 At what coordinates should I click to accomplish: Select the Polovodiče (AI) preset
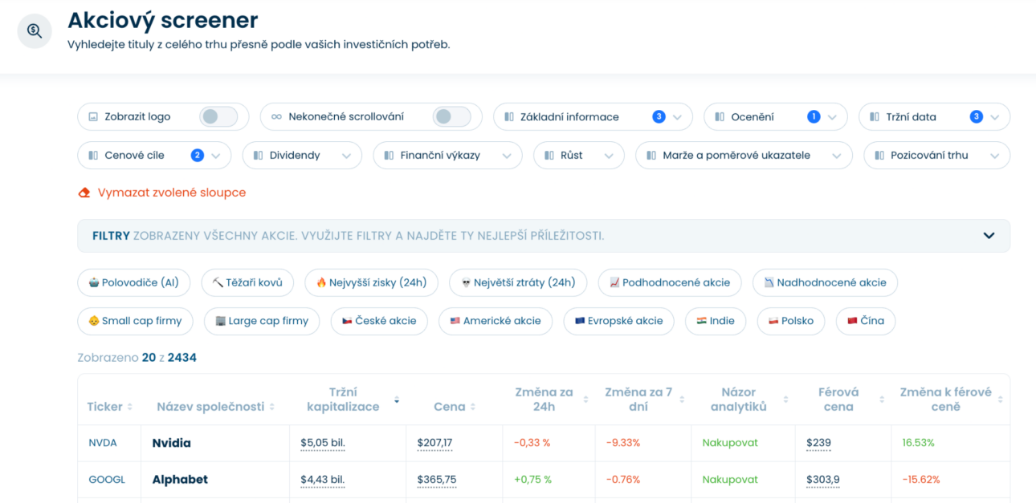point(134,282)
